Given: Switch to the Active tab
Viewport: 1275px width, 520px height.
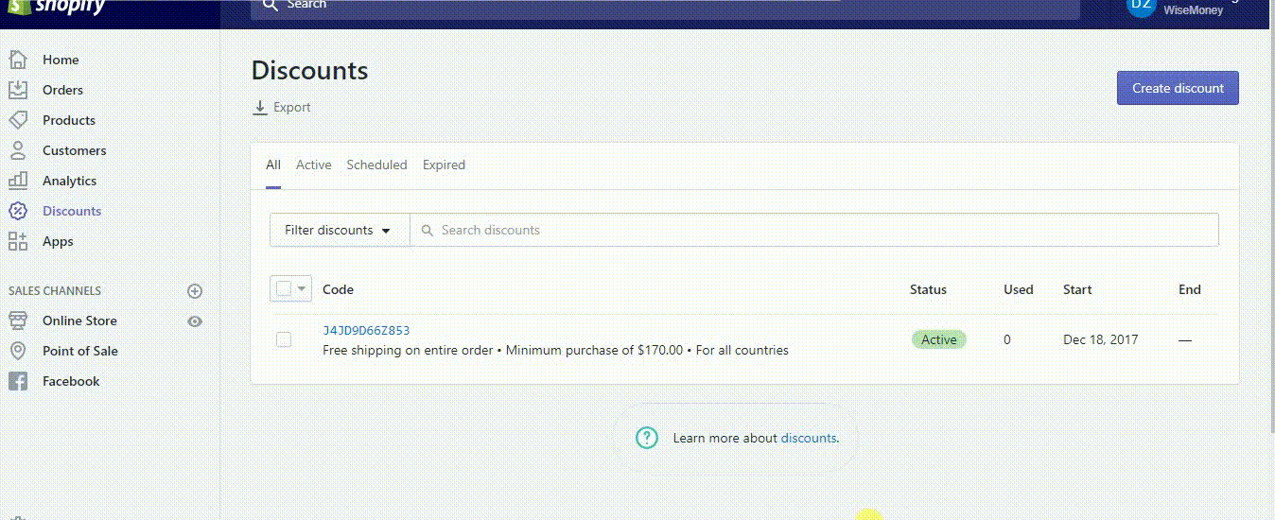Looking at the screenshot, I should pos(313,165).
